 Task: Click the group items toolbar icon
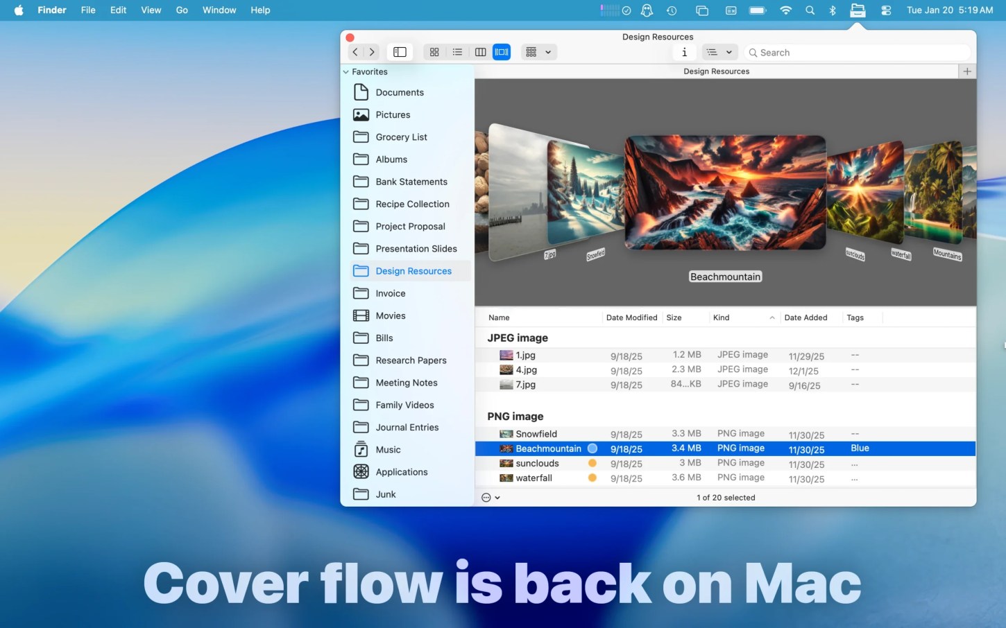pos(531,51)
